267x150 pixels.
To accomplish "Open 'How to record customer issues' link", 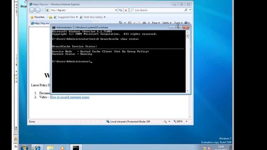I will click(x=70, y=97).
